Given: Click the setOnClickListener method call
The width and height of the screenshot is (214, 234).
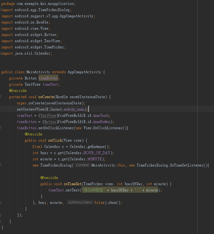Looking at the screenshot, I should tap(56, 128).
